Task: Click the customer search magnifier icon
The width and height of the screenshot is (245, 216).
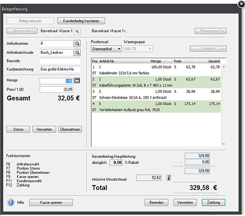Action: pyautogui.click(x=77, y=32)
